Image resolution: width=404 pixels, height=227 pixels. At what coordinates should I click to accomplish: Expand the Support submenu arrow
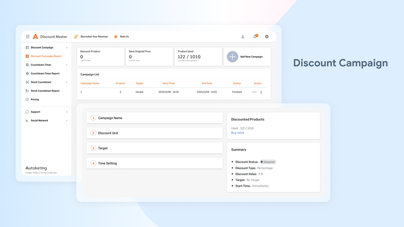(67, 112)
